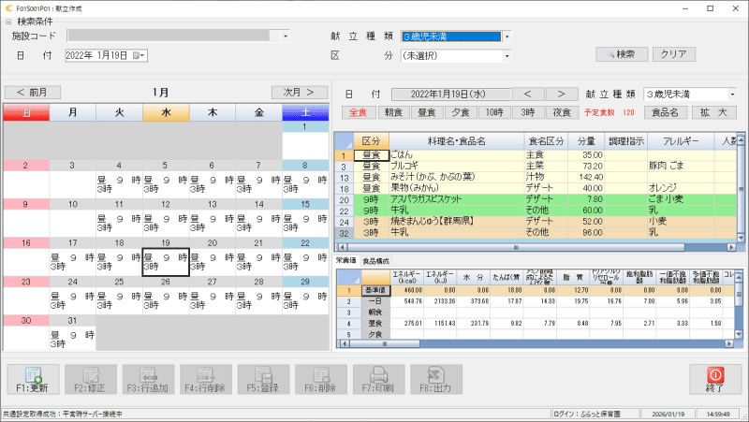
Task: Switch to the 食品構成 tab
Action: point(376,260)
